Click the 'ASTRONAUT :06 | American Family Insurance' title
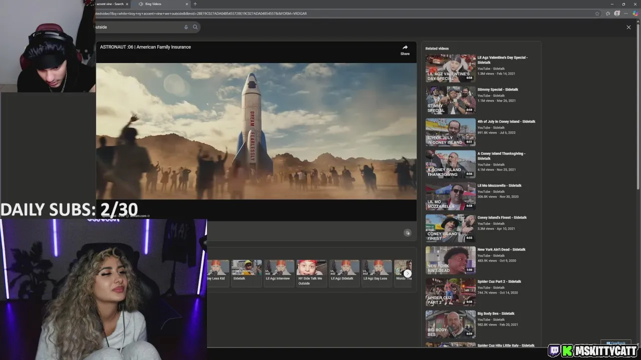Screen dimensions: 641x360 (145, 47)
